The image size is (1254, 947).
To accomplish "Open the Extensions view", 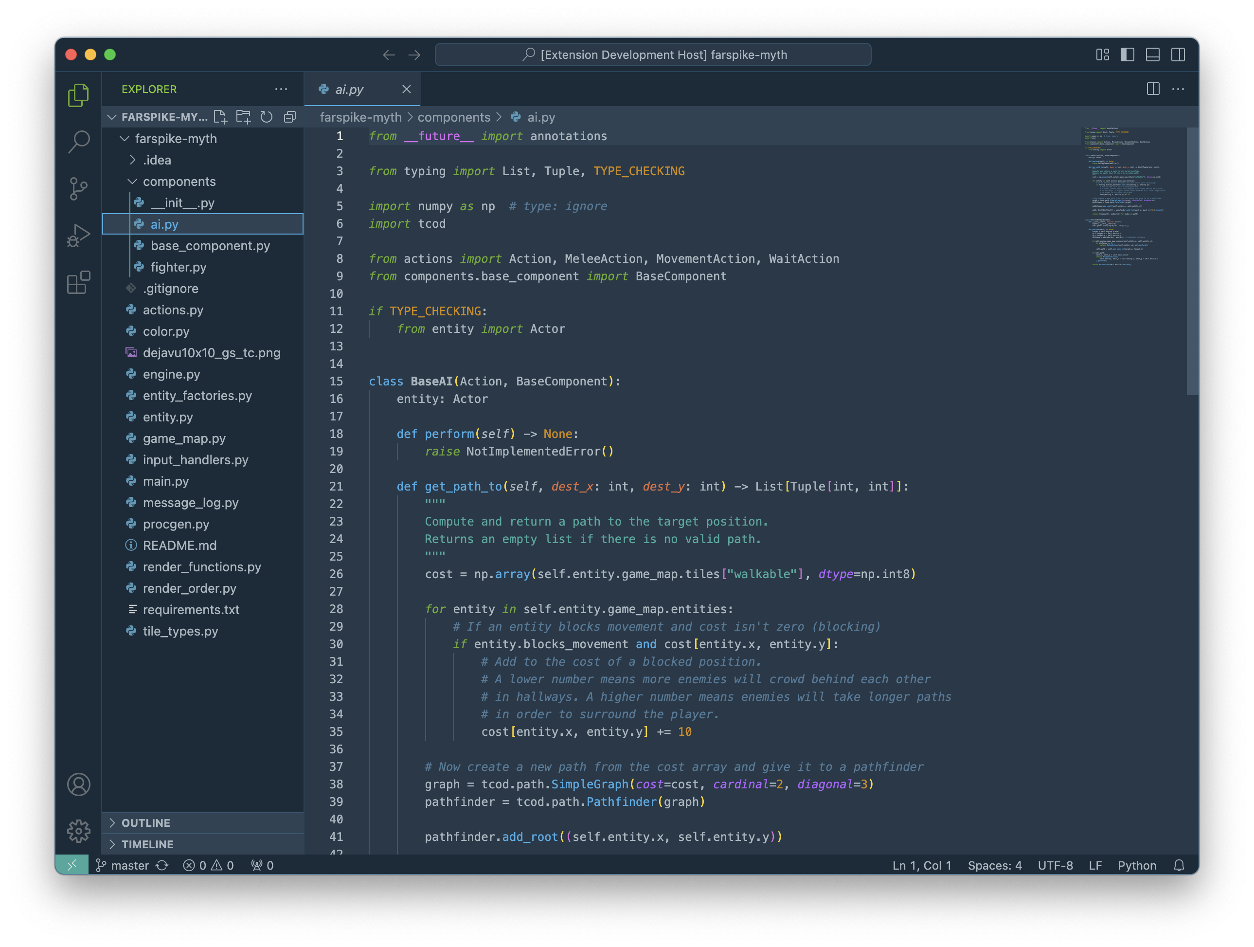I will (x=79, y=282).
